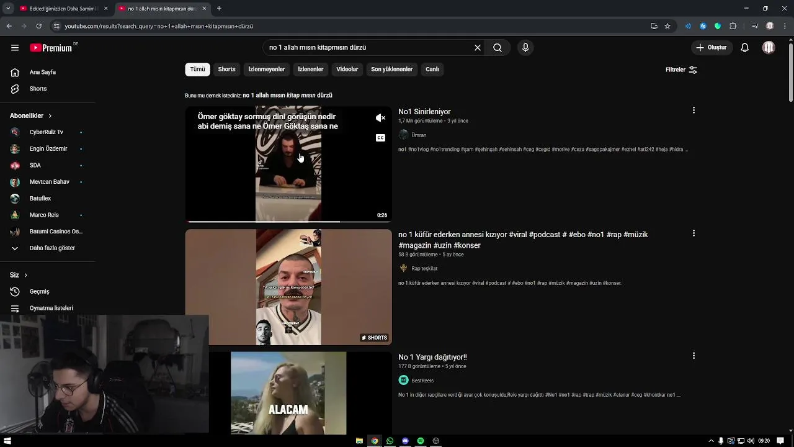Image resolution: width=794 pixels, height=447 pixels.
Task: Select the İzlenenler filter chip
Action: click(310, 70)
